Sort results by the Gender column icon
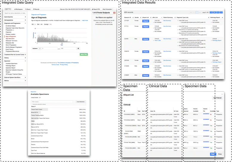Viewport: 232px width, 162px height. [140, 18]
